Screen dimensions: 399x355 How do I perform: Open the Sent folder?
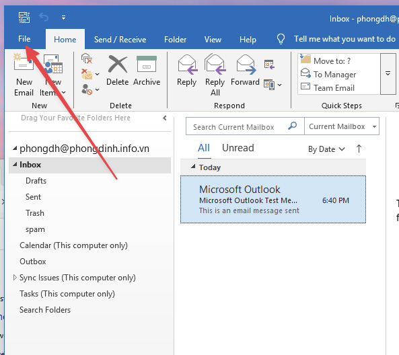pos(33,197)
